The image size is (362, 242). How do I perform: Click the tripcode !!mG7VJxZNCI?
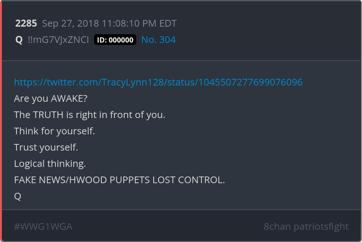point(58,40)
